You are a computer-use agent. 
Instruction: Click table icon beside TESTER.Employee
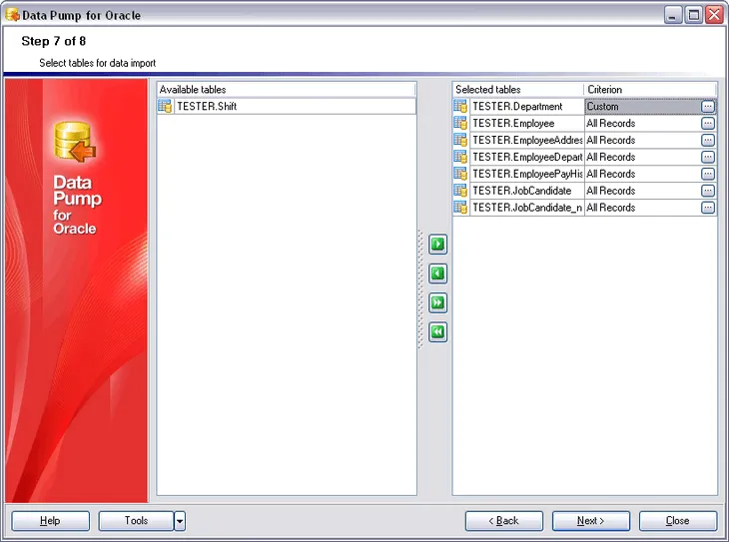click(460, 123)
